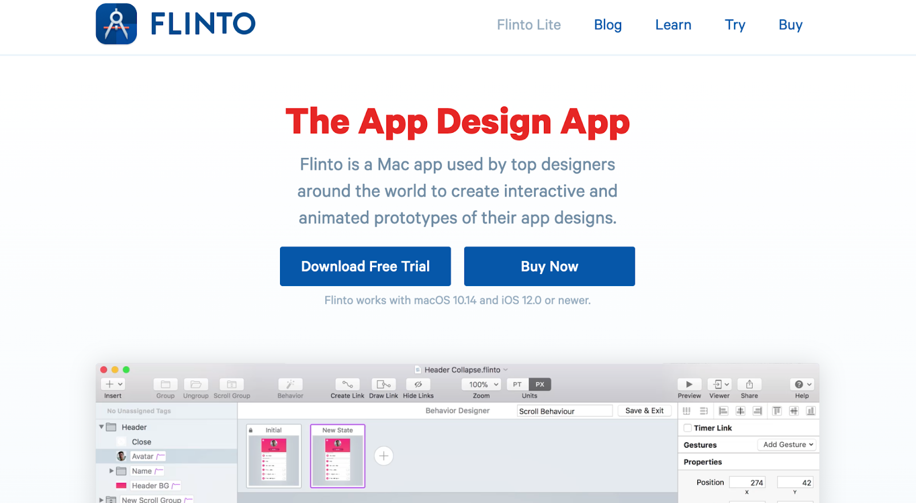The image size is (916, 503).
Task: Open the 100% Zoom dropdown
Action: tap(481, 385)
